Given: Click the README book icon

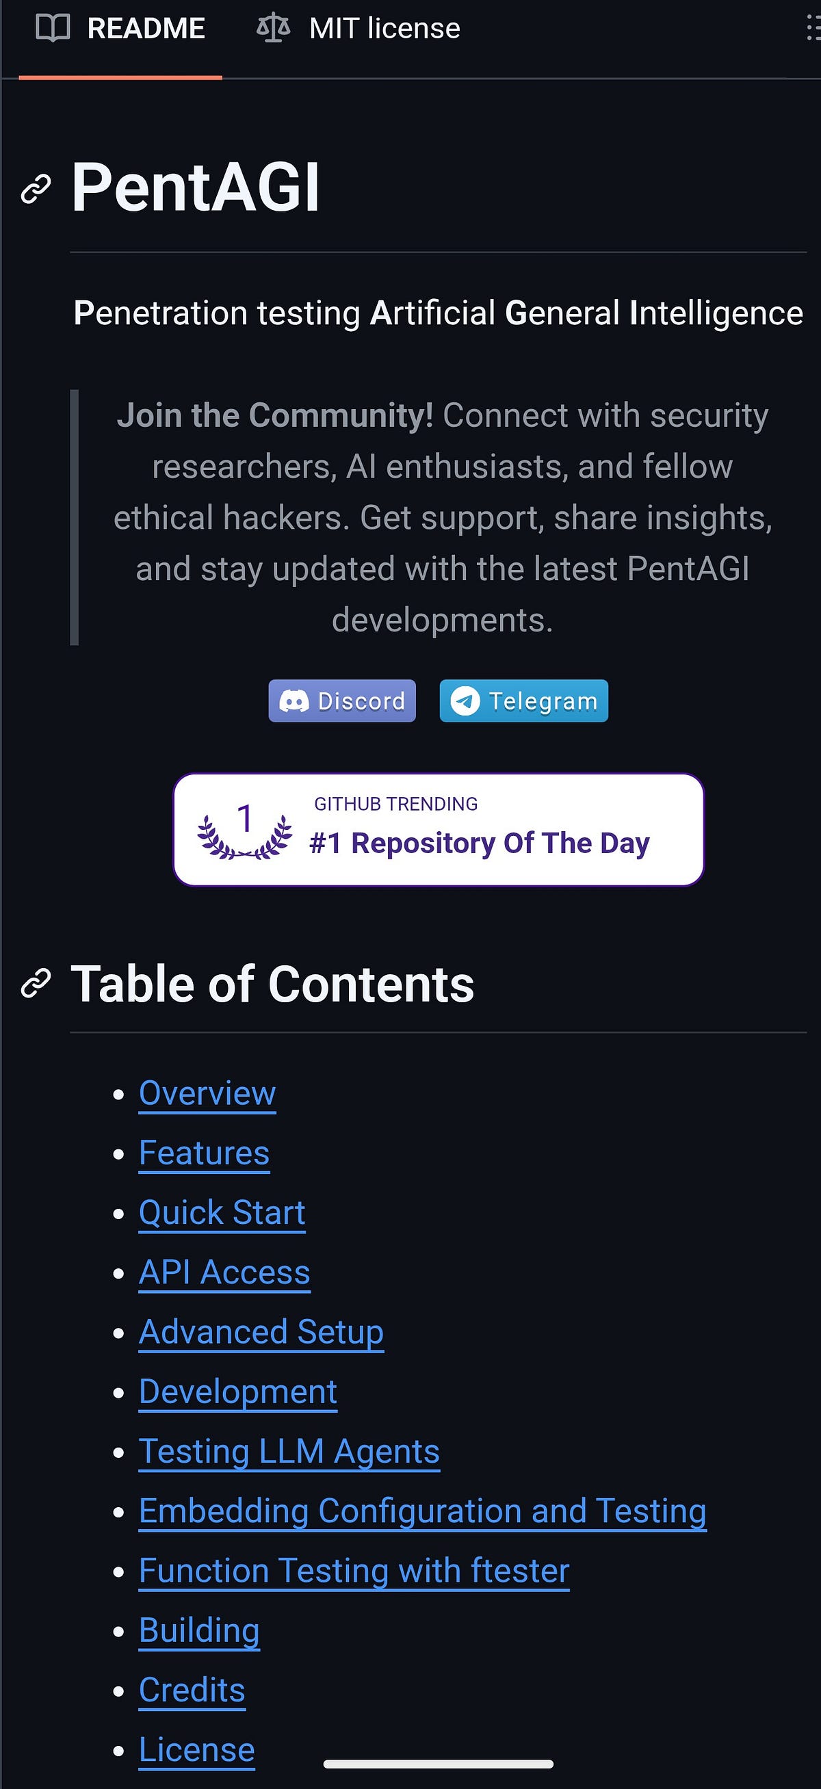Looking at the screenshot, I should click(x=53, y=29).
